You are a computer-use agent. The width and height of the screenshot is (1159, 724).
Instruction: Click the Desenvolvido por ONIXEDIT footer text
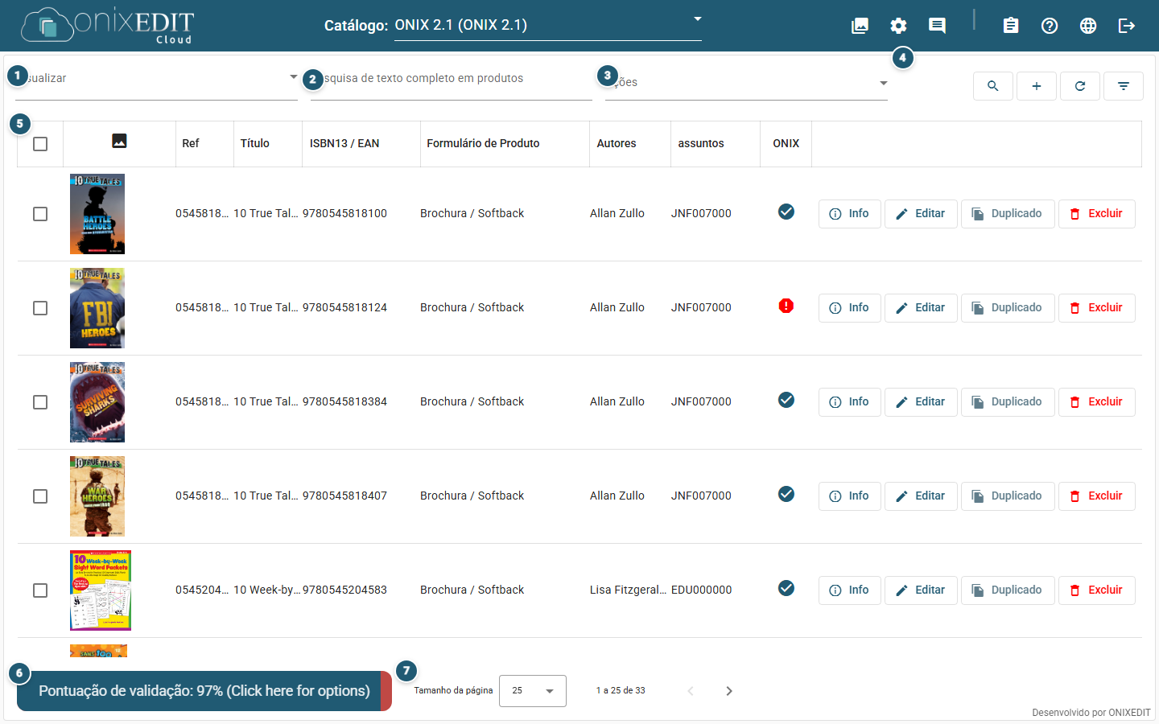click(1091, 713)
